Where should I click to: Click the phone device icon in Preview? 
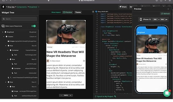(141, 19)
